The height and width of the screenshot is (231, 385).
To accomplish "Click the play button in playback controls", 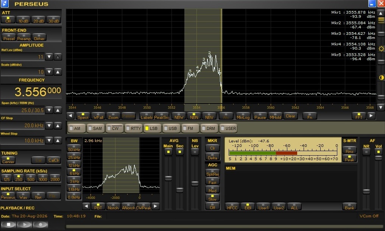I will [24, 224].
